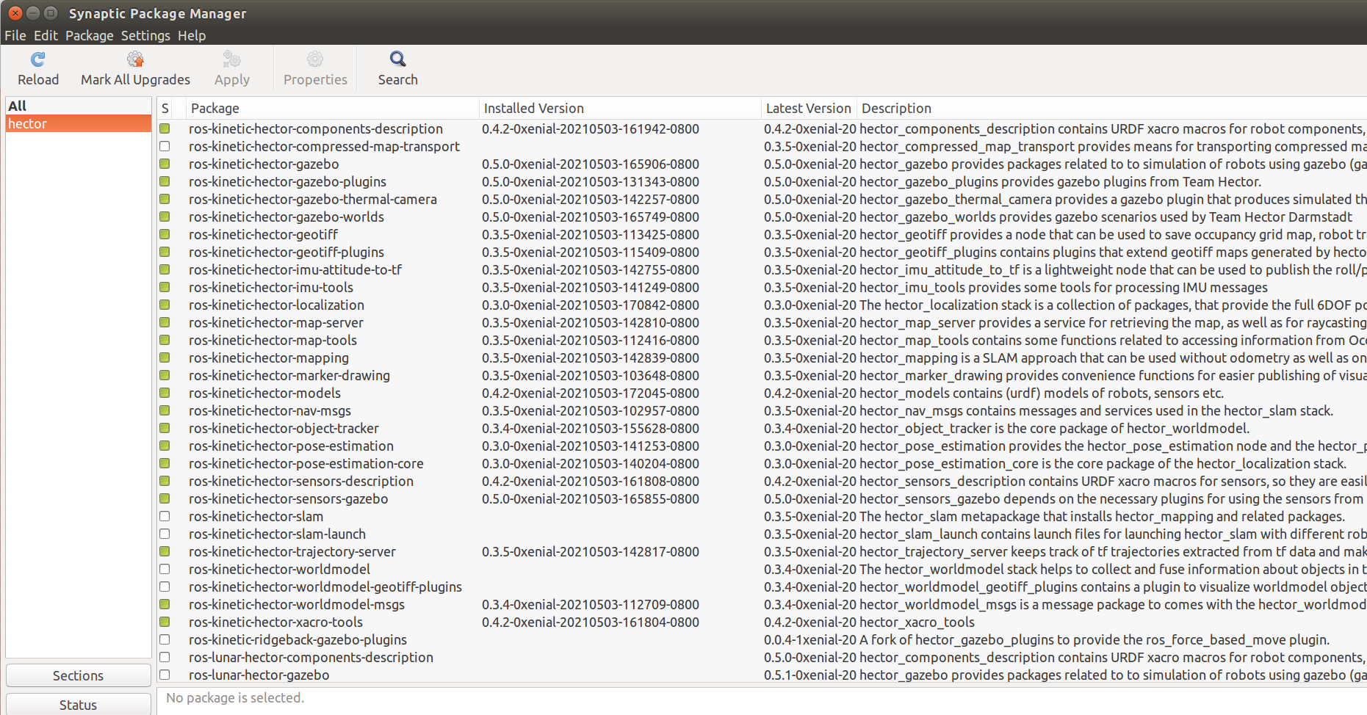Toggle status box of ros-lunar-hector-gazebo
Image resolution: width=1367 pixels, height=715 pixels.
(x=165, y=675)
